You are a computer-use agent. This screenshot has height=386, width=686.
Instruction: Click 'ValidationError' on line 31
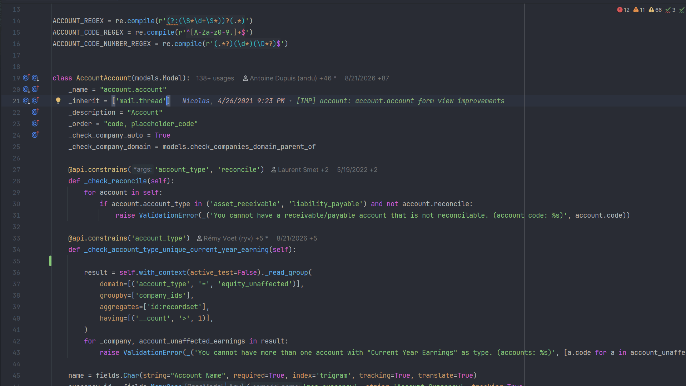pyautogui.click(x=168, y=216)
